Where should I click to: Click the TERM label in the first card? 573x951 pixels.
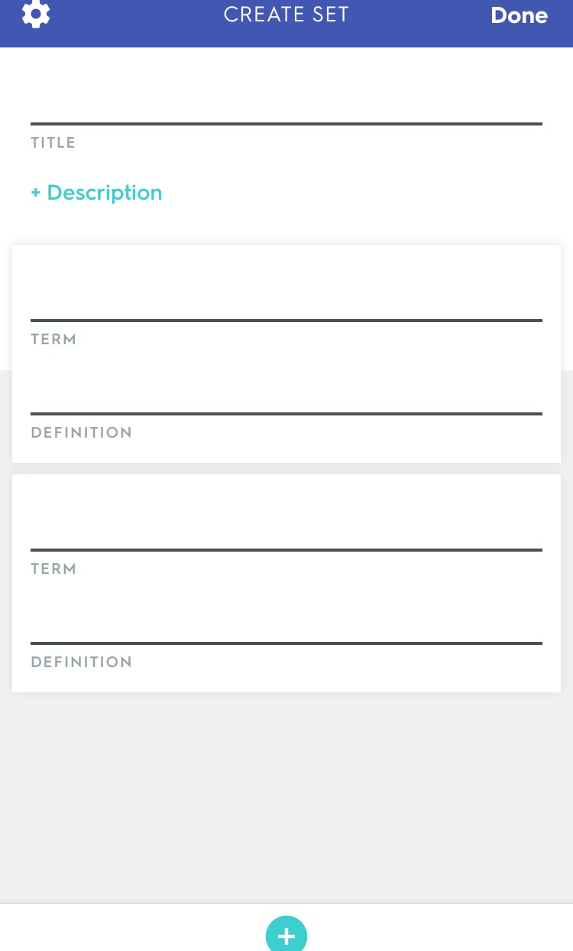(53, 340)
